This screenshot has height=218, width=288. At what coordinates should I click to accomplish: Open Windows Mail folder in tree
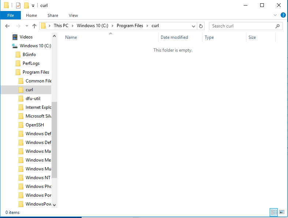pyautogui.click(x=38, y=151)
